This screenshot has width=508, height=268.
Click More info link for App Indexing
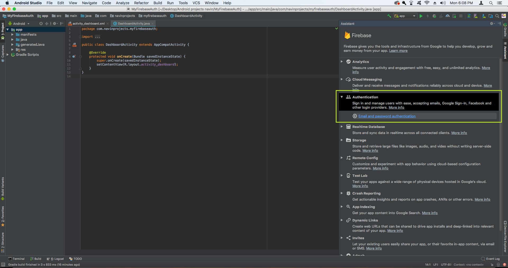point(430,213)
